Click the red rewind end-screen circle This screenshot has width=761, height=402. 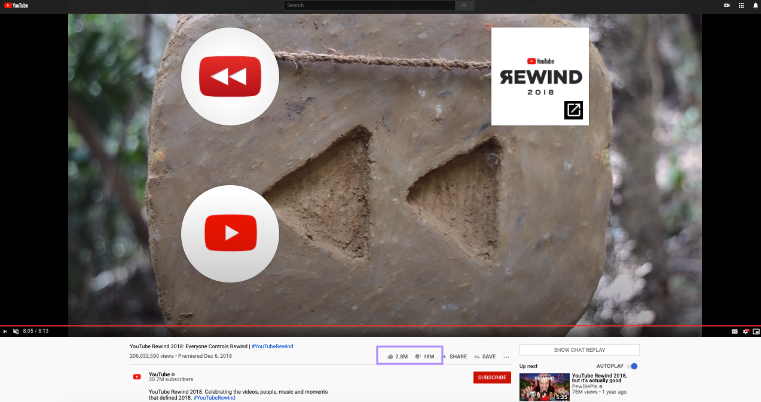[230, 76]
